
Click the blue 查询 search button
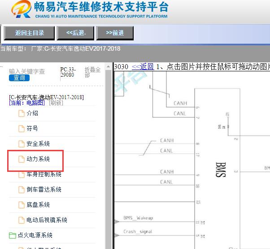click(19, 78)
